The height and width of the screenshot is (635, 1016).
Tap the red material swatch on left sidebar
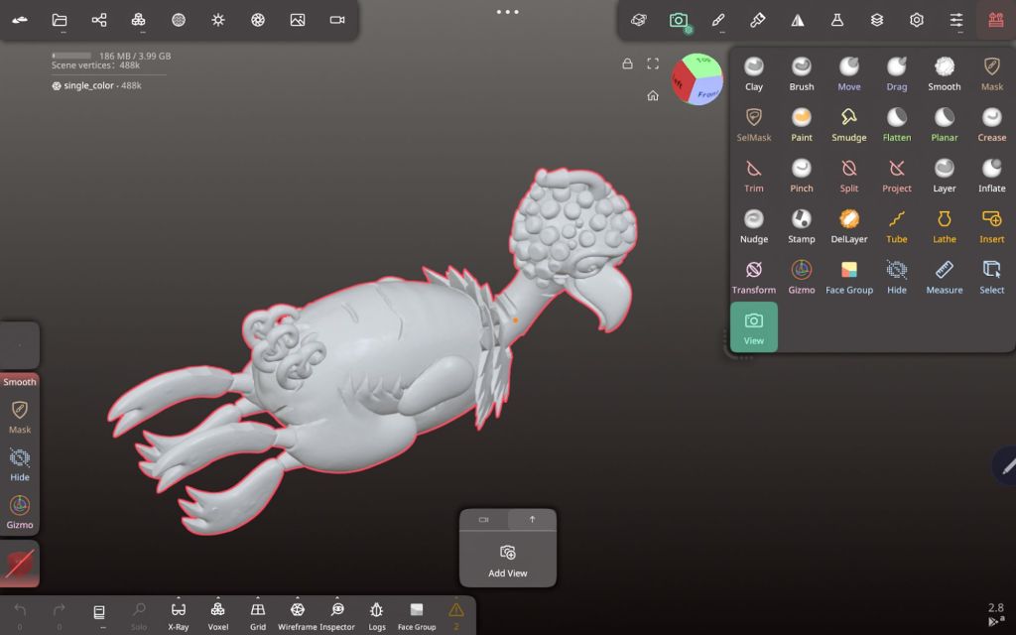click(20, 564)
